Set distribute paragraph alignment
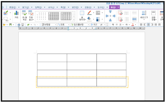The width and height of the screenshot is (166, 103). tap(156, 25)
